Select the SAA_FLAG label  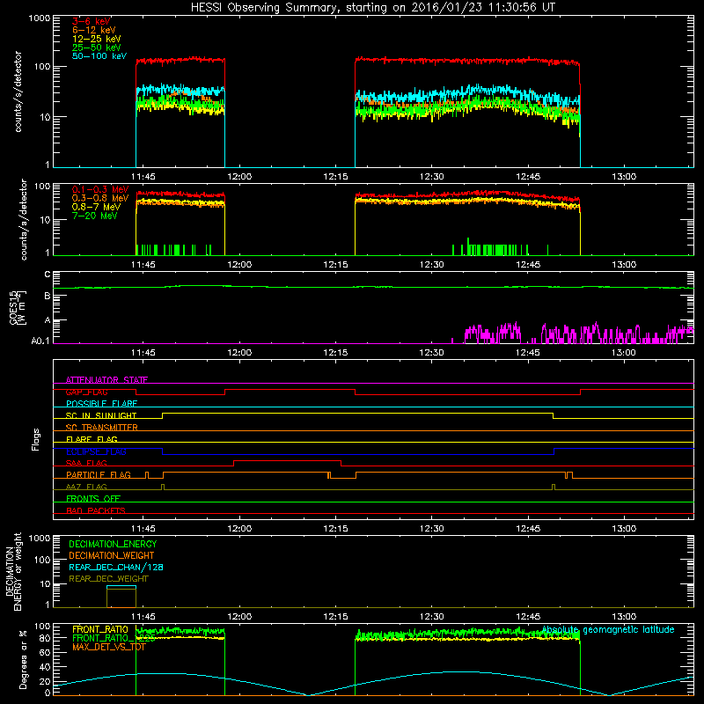(86, 463)
